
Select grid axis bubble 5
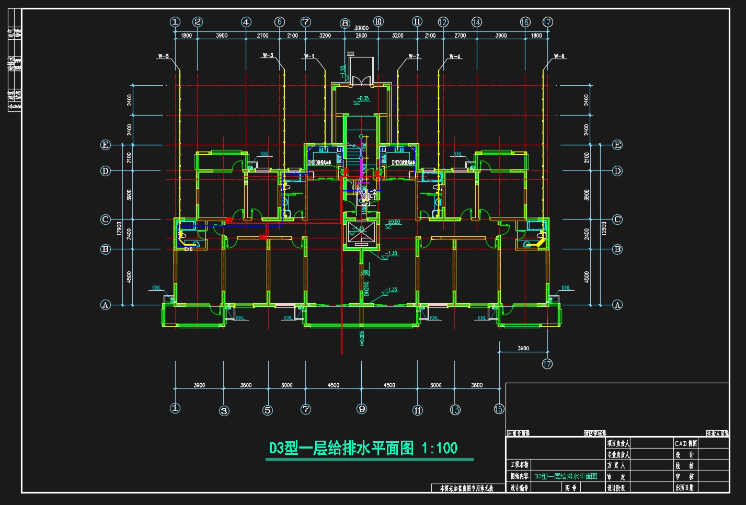tap(268, 410)
